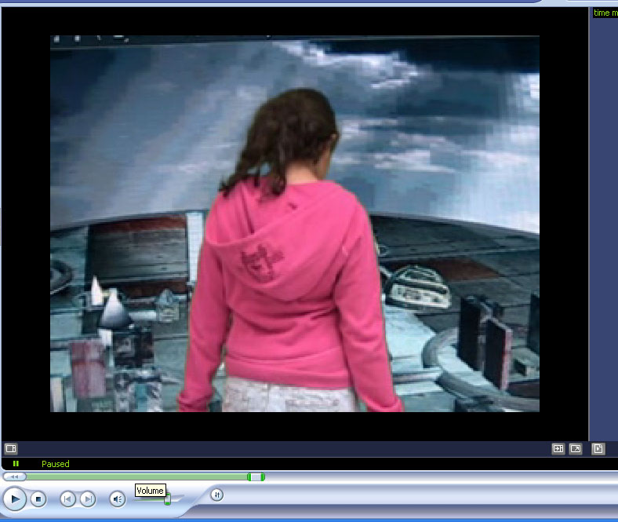Image resolution: width=618 pixels, height=522 pixels.
Task: Click the "Paused" status text
Action: 56,464
